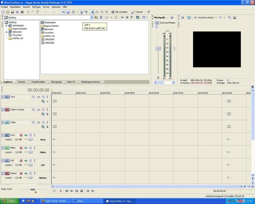Click the Explorer refresh icon
255x204 pixels.
(101, 17)
